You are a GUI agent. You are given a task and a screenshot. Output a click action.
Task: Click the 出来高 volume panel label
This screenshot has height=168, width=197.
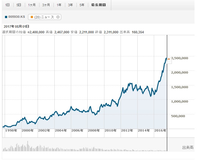(x=188, y=147)
